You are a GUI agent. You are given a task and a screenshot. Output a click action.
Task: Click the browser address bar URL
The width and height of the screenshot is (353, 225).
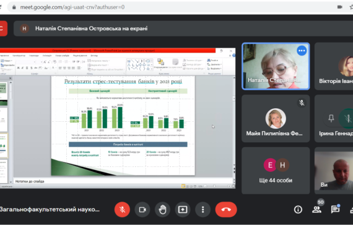tap(72, 7)
